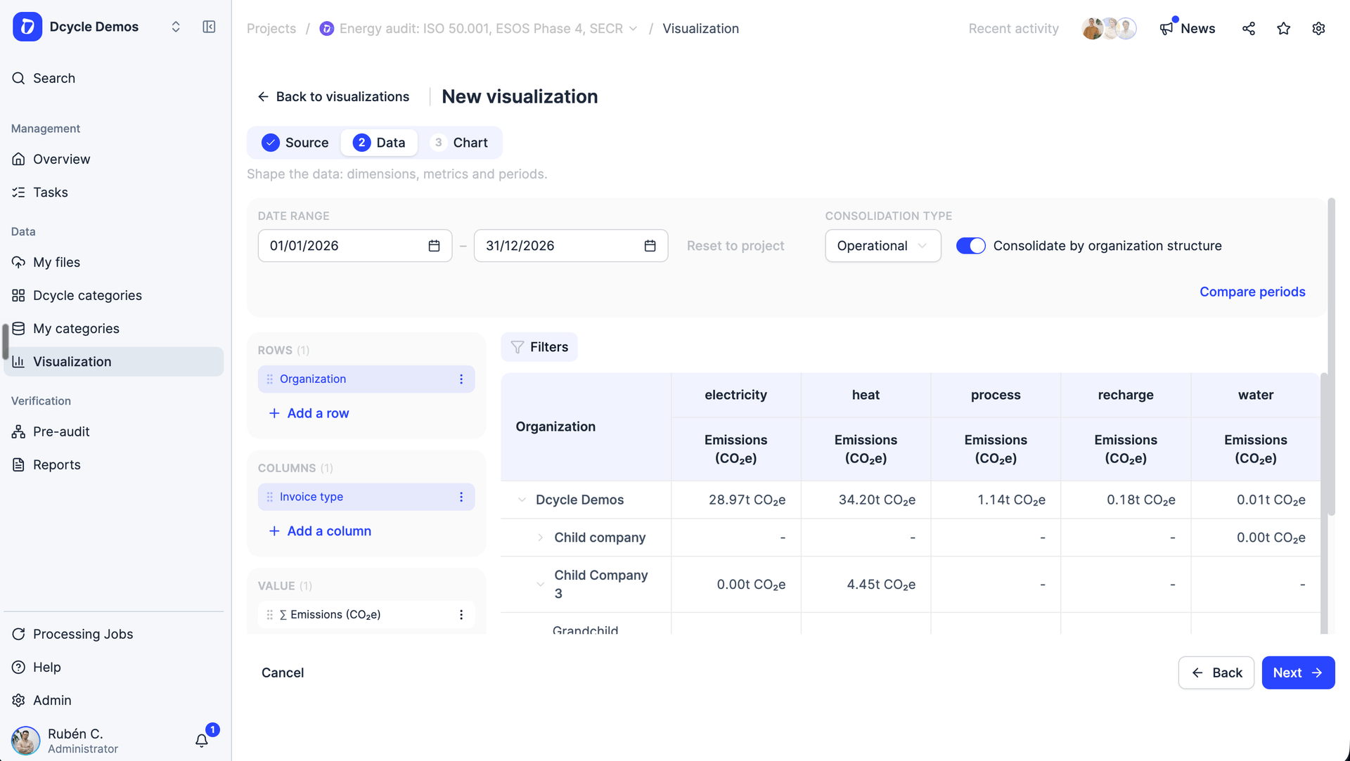Image resolution: width=1350 pixels, height=761 pixels.
Task: Select the Data step tab
Action: click(379, 143)
